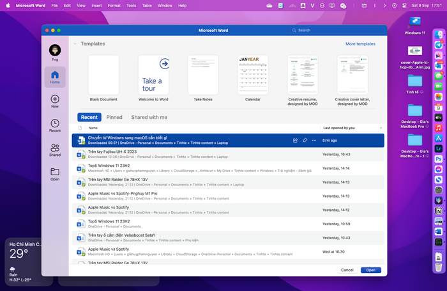Open Apple TV from the Dock
Viewport: 447px width, 291px height.
click(x=439, y=118)
